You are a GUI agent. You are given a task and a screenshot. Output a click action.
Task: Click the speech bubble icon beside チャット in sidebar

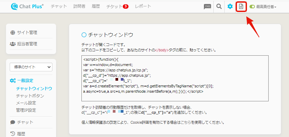pyautogui.click(x=13, y=122)
